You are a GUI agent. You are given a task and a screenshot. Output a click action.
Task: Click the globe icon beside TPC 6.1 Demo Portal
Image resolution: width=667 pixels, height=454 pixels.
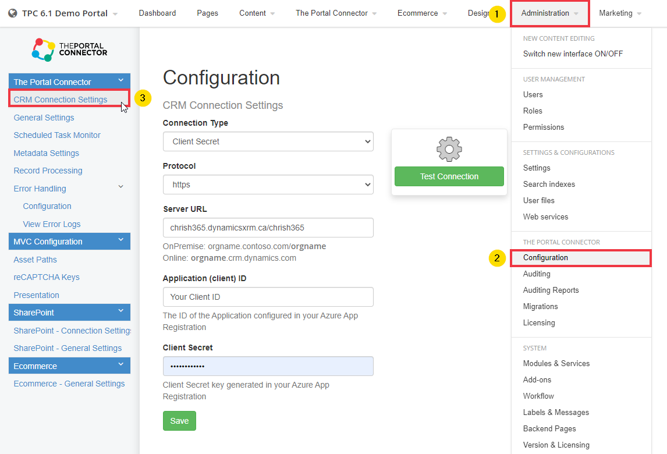13,13
